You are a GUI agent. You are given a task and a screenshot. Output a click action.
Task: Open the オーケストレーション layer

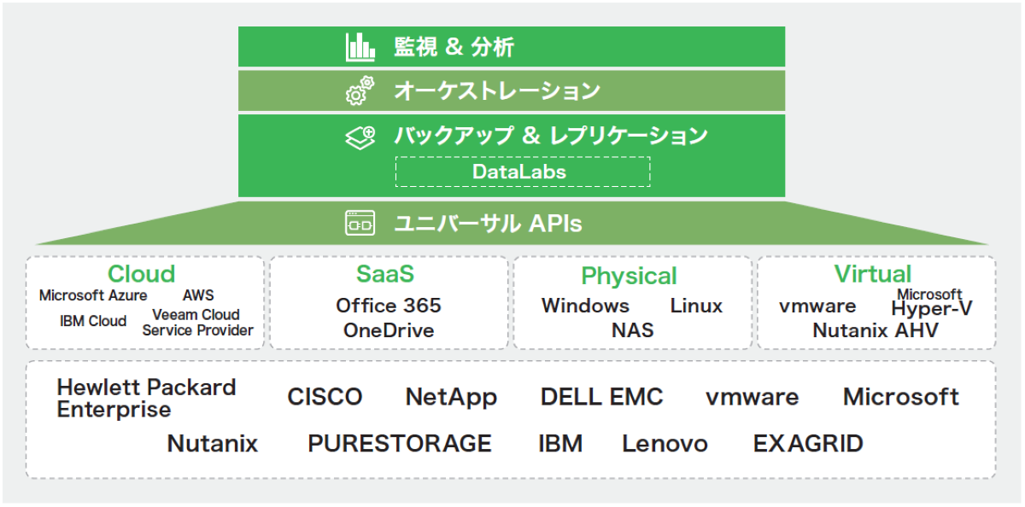tap(512, 89)
